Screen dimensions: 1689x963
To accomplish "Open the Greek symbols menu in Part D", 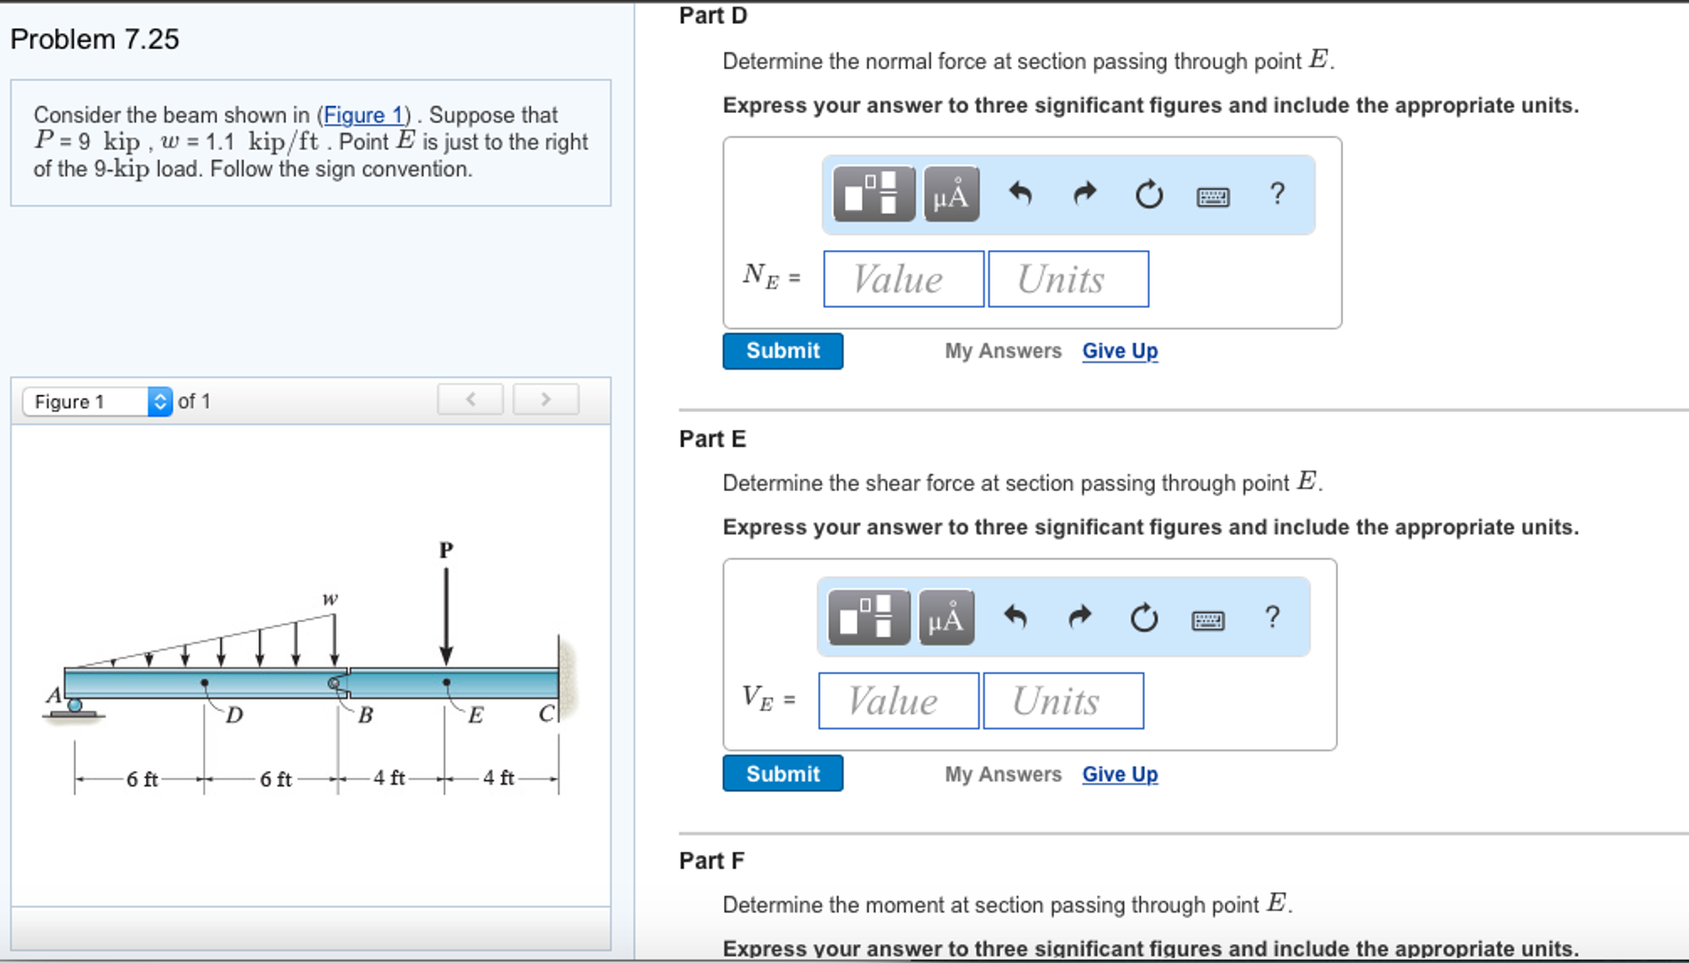I will (951, 195).
